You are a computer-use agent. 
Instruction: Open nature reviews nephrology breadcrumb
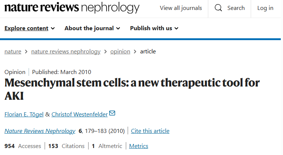click(x=66, y=52)
